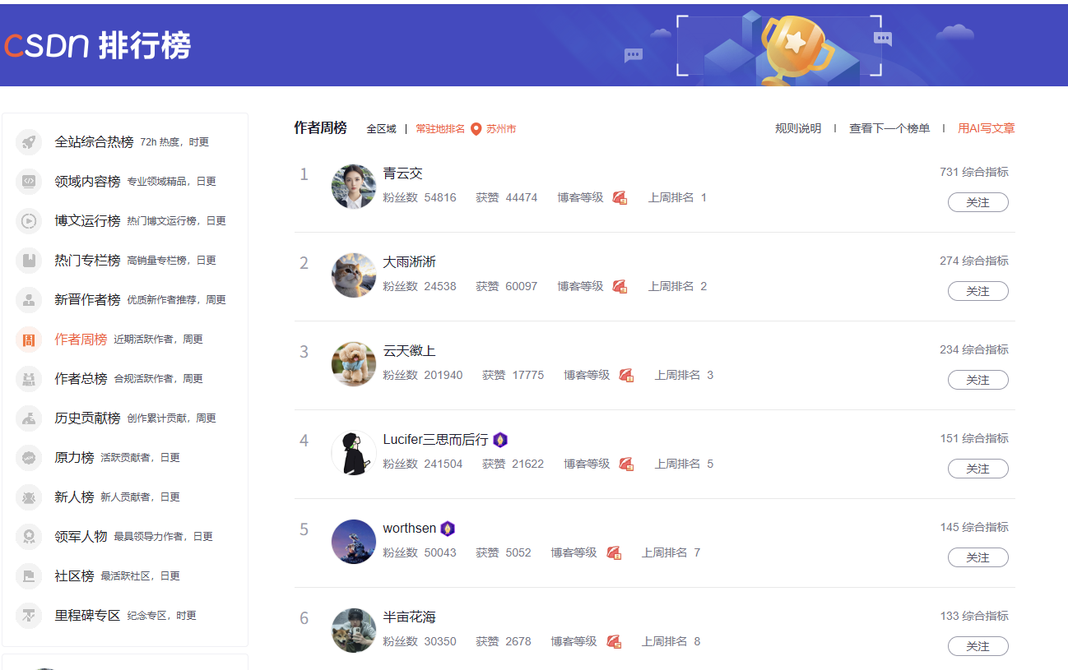
Task: Click the 历史贡献榜 sidebar icon
Action: pyautogui.click(x=29, y=418)
